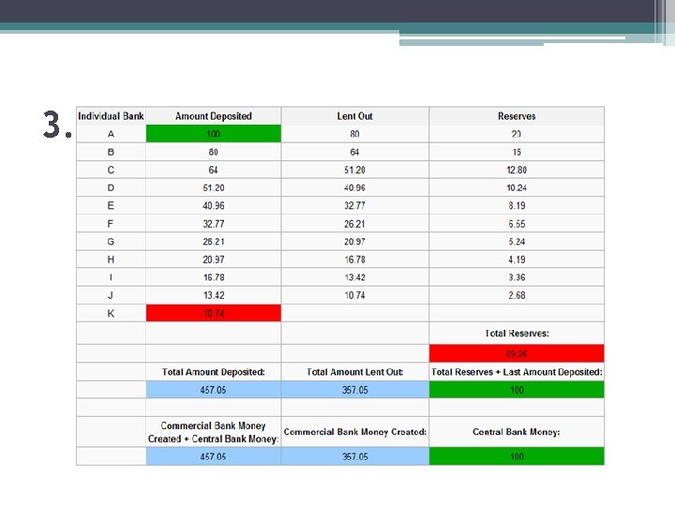Click the Bank J row label
The width and height of the screenshot is (675, 506).
pyautogui.click(x=111, y=295)
